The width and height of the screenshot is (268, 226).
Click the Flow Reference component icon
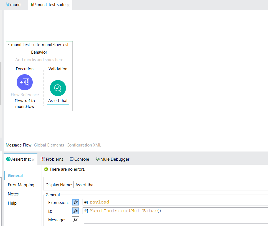pyautogui.click(x=25, y=82)
